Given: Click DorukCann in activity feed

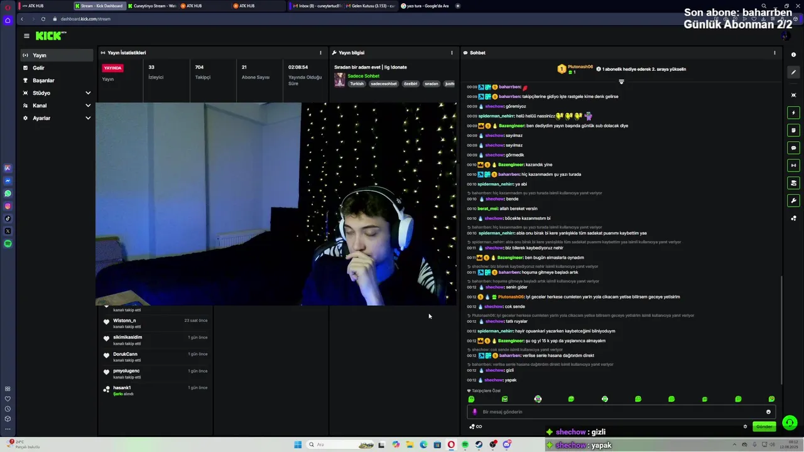Looking at the screenshot, I should tap(125, 354).
